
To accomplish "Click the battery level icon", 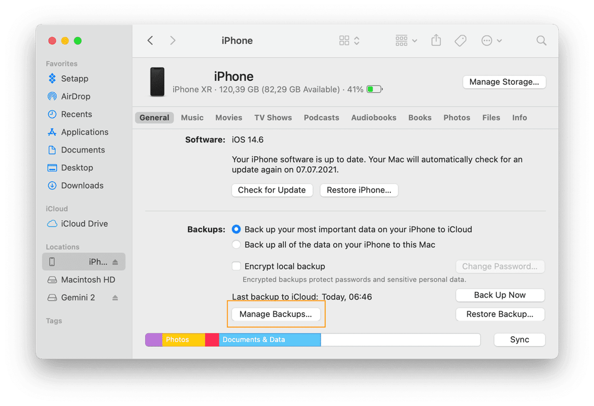I will pos(375,89).
